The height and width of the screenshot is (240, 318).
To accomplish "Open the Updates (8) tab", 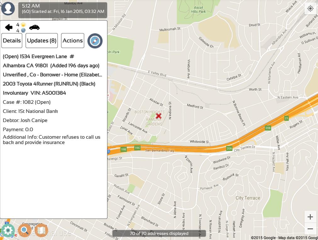I will [42, 41].
